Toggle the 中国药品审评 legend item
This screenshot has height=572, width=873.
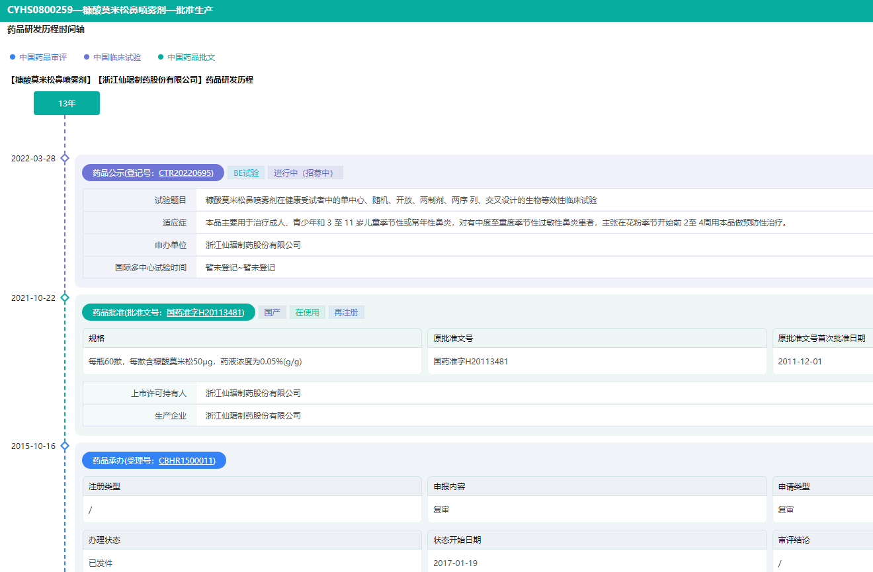(43, 58)
